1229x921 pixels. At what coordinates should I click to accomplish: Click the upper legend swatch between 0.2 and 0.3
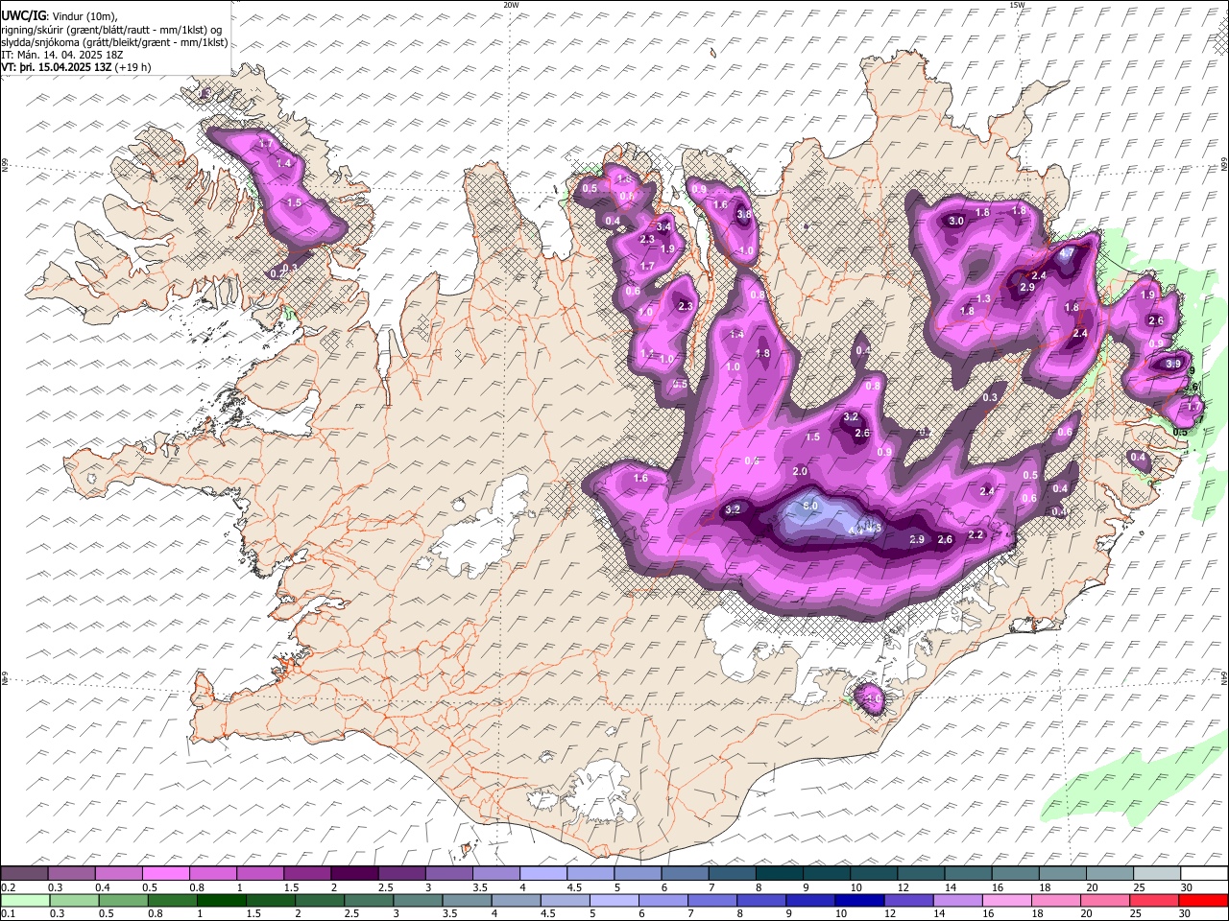coord(24,873)
